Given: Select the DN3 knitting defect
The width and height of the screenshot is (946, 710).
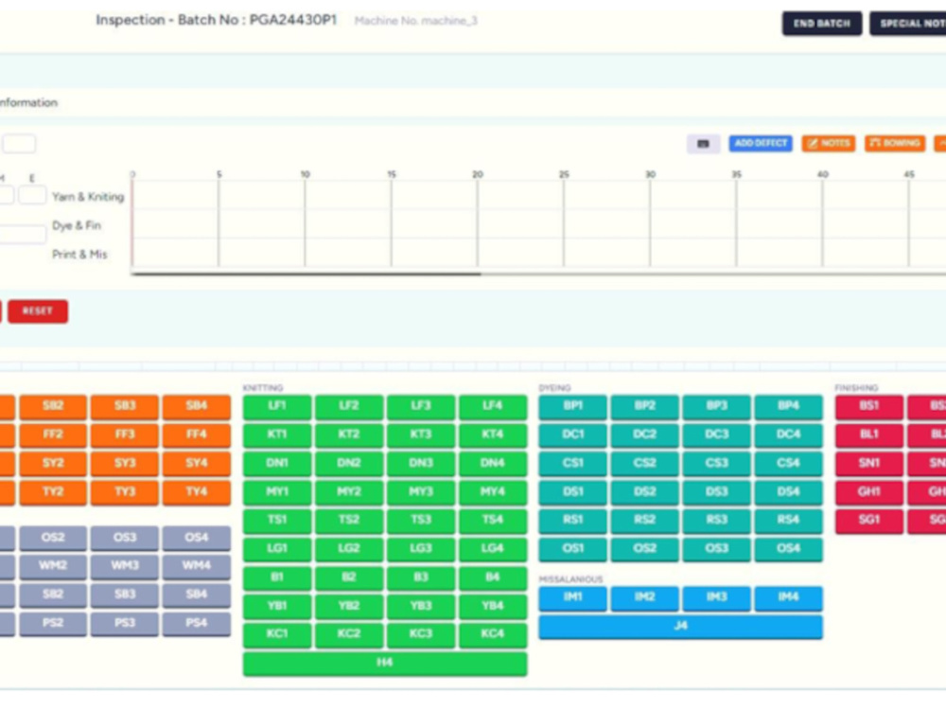Looking at the screenshot, I should [x=421, y=464].
